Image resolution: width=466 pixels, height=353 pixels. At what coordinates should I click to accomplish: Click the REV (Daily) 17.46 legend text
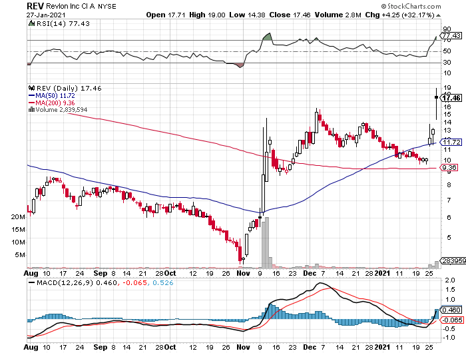[69, 89]
